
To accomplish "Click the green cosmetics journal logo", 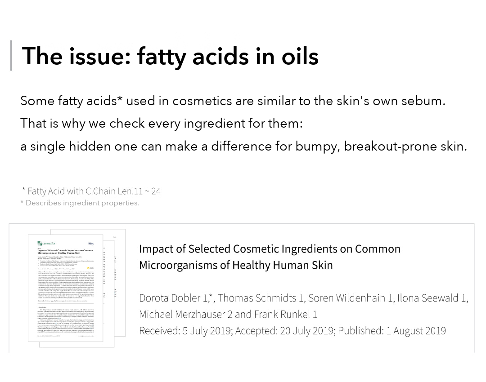I will point(46,243).
